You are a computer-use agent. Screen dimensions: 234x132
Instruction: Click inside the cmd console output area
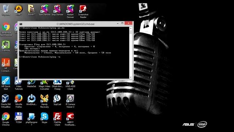[74, 53]
